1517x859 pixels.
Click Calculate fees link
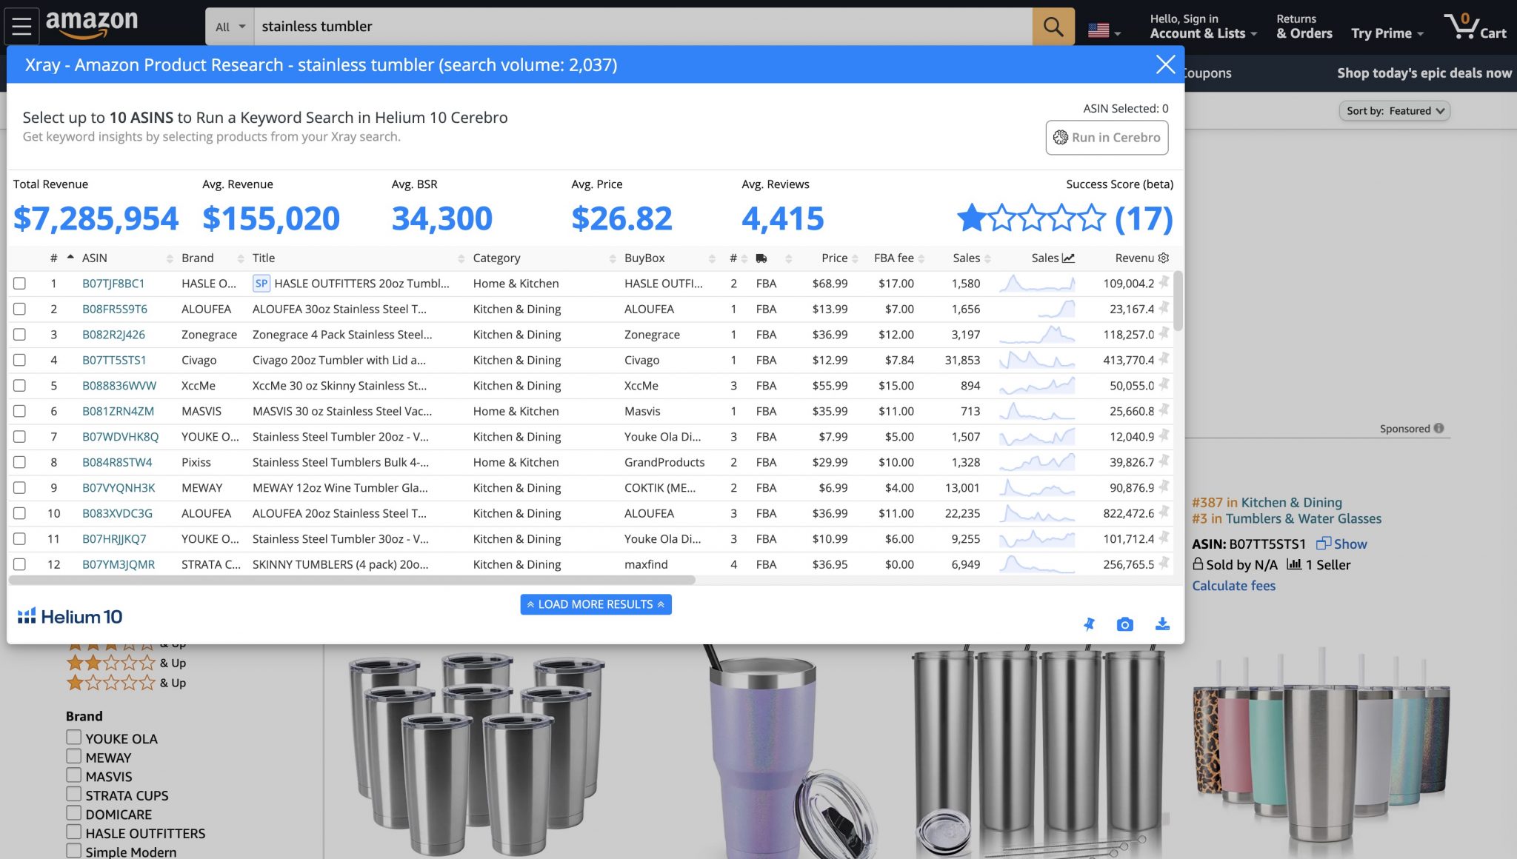pyautogui.click(x=1233, y=586)
